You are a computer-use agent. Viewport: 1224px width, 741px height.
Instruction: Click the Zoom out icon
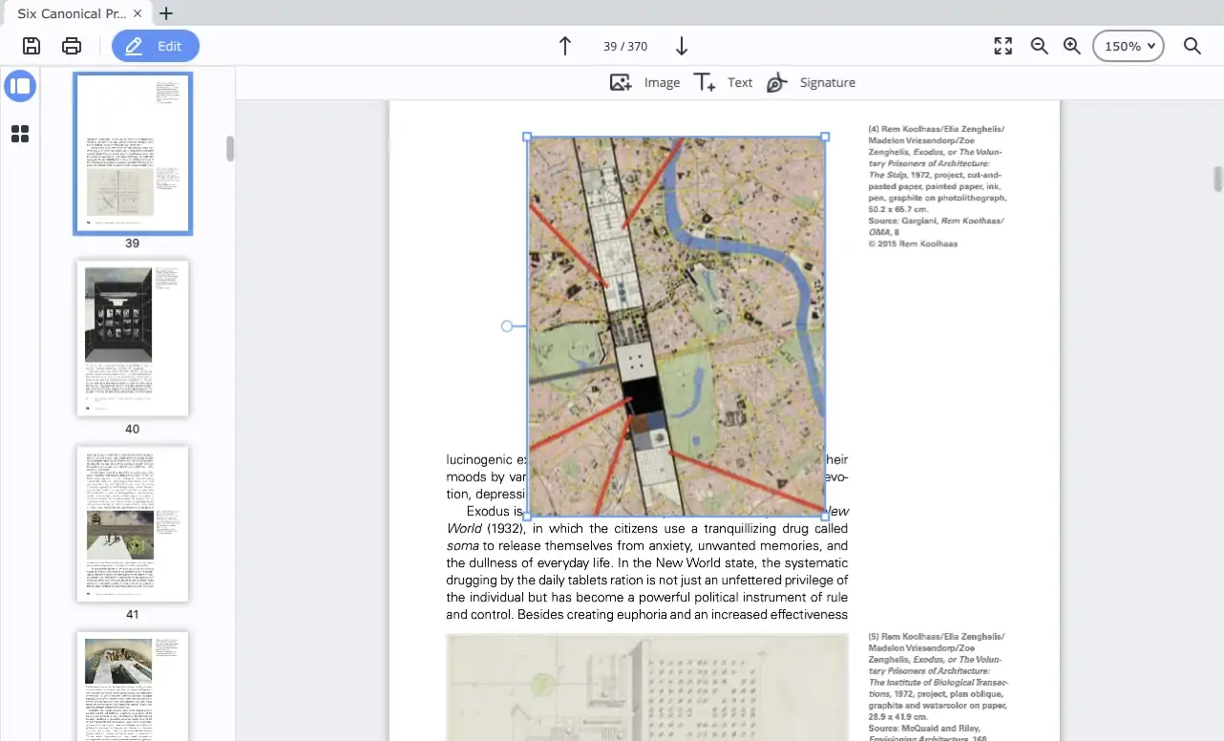(1039, 46)
